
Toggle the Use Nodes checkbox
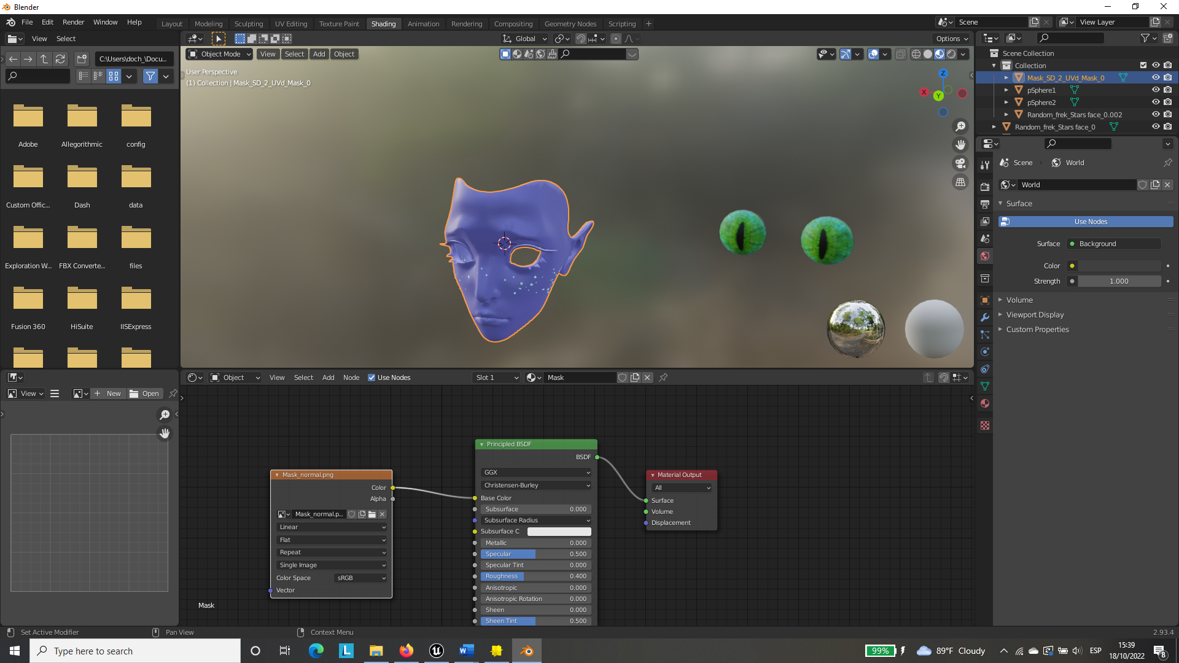372,378
